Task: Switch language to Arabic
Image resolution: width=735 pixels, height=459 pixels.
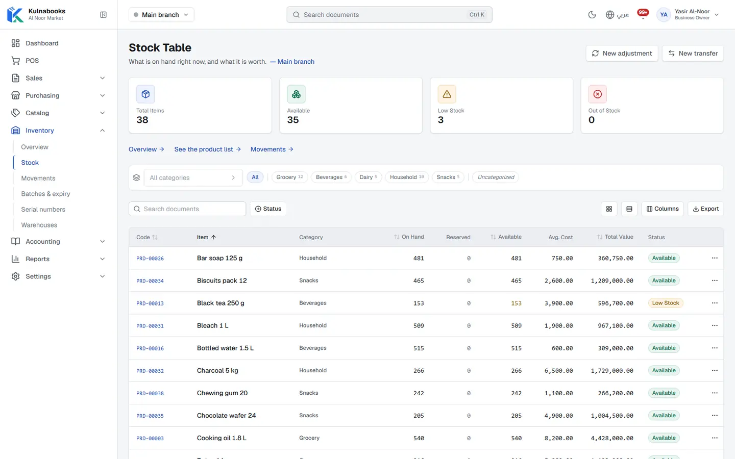Action: [x=617, y=15]
